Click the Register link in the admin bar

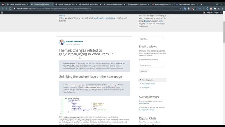coord(210,13)
